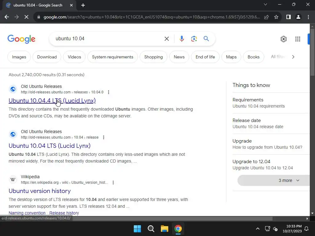This screenshot has width=315, height=236.
Task: Select the Images filter chip
Action: click(19, 57)
